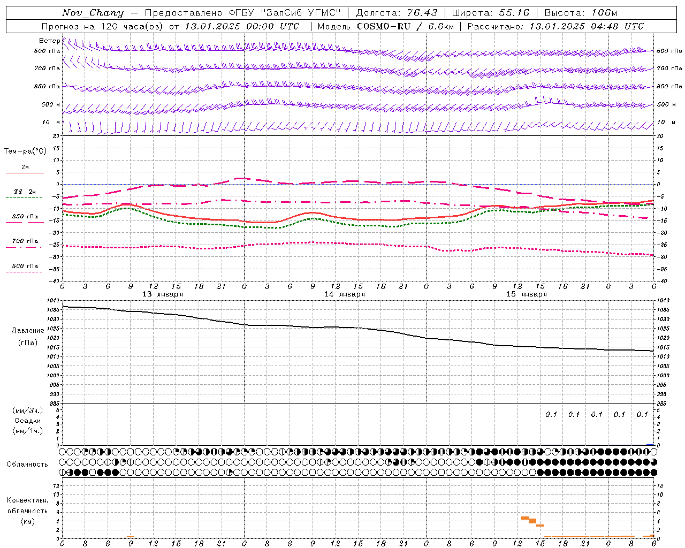Screen dimensions: 685x548
Task: Click the 'Конвективн.' convective label
Action: [x=27, y=500]
